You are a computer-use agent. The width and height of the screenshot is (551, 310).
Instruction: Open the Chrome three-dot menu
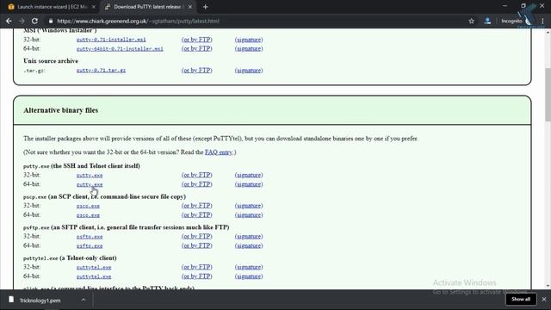[x=543, y=21]
